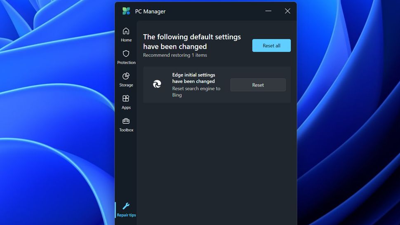Screen dimensions: 400x225
Task: Minimize the PC Manager window
Action: [268, 11]
